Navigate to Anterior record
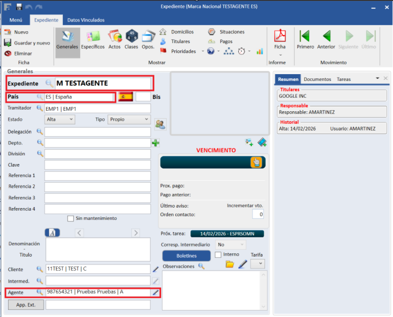This screenshot has width=393, height=317. 326,39
